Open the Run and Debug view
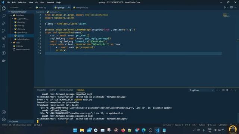The image size is (239, 134). coord(4,23)
